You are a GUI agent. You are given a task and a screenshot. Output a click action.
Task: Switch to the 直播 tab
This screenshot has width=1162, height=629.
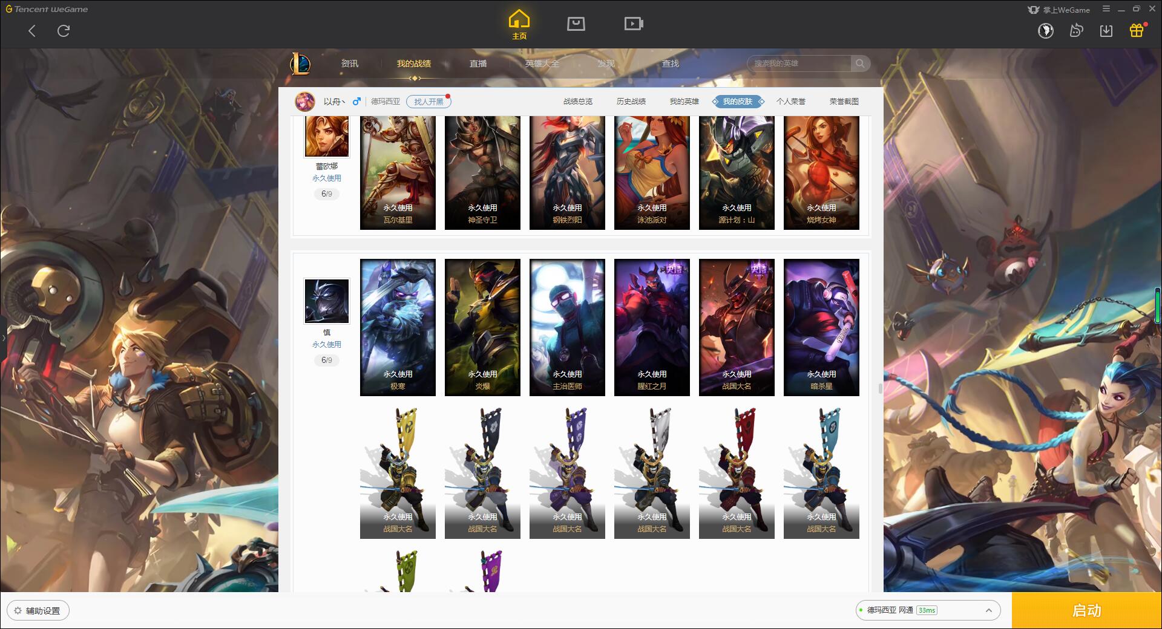[x=478, y=64]
